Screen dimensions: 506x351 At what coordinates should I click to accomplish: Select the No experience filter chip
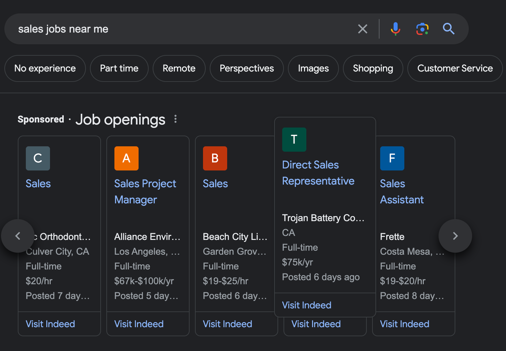click(45, 68)
